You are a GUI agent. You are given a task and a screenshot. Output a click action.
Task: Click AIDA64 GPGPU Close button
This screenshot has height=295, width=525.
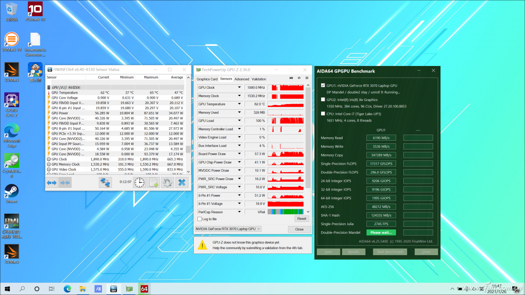coord(426,252)
